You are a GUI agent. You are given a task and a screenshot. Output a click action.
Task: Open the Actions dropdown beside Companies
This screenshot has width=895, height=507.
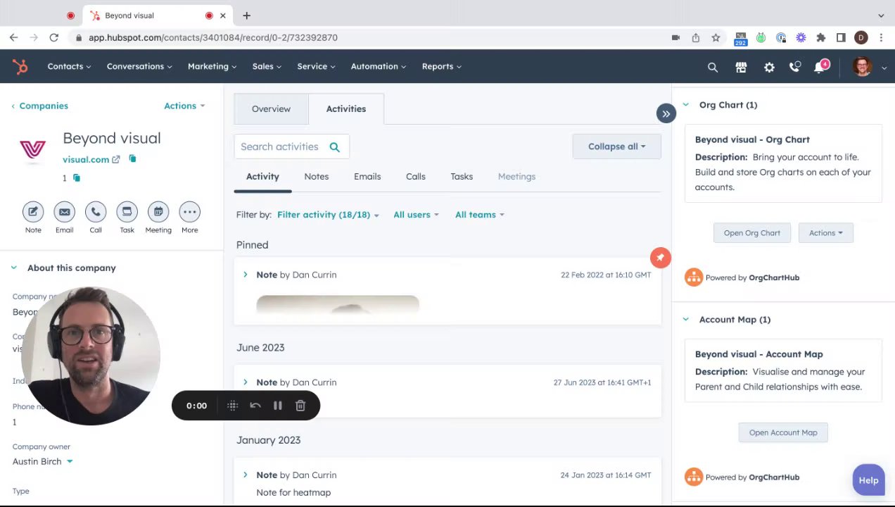click(x=184, y=106)
